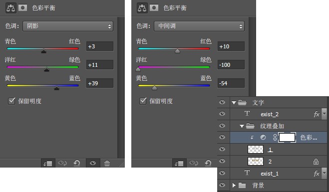Click trash icon to delete adjustment layer
This screenshot has width=329, height=192.
[107, 163]
